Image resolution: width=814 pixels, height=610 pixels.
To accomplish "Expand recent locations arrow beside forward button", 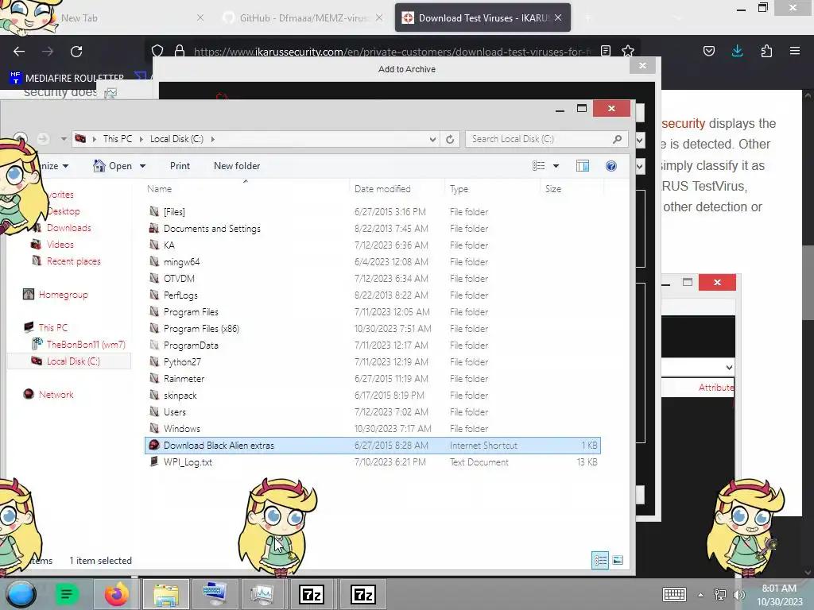I will 64,139.
